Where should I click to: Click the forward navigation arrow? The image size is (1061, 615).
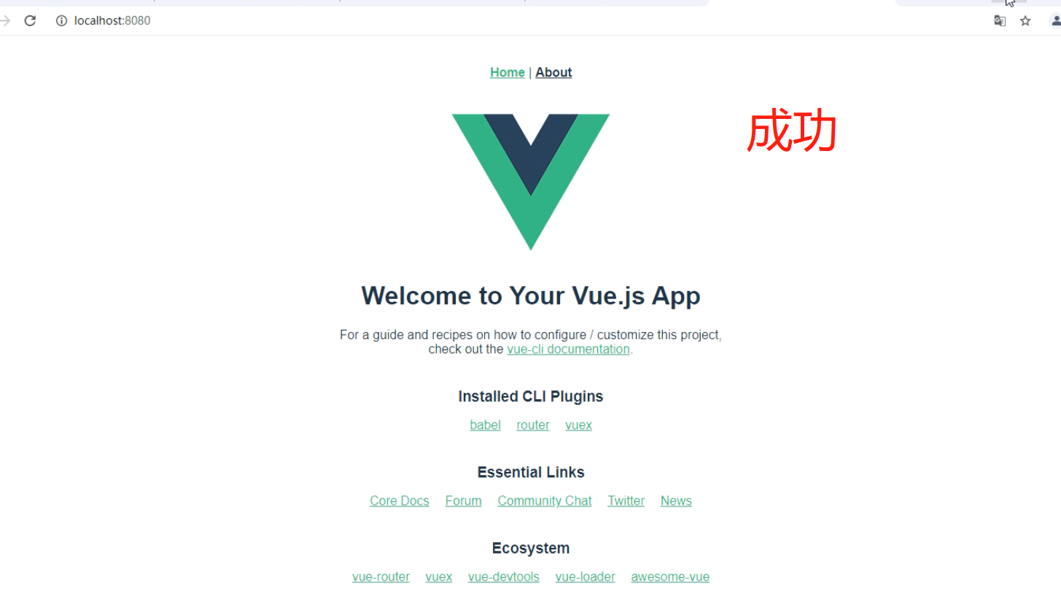click(5, 20)
